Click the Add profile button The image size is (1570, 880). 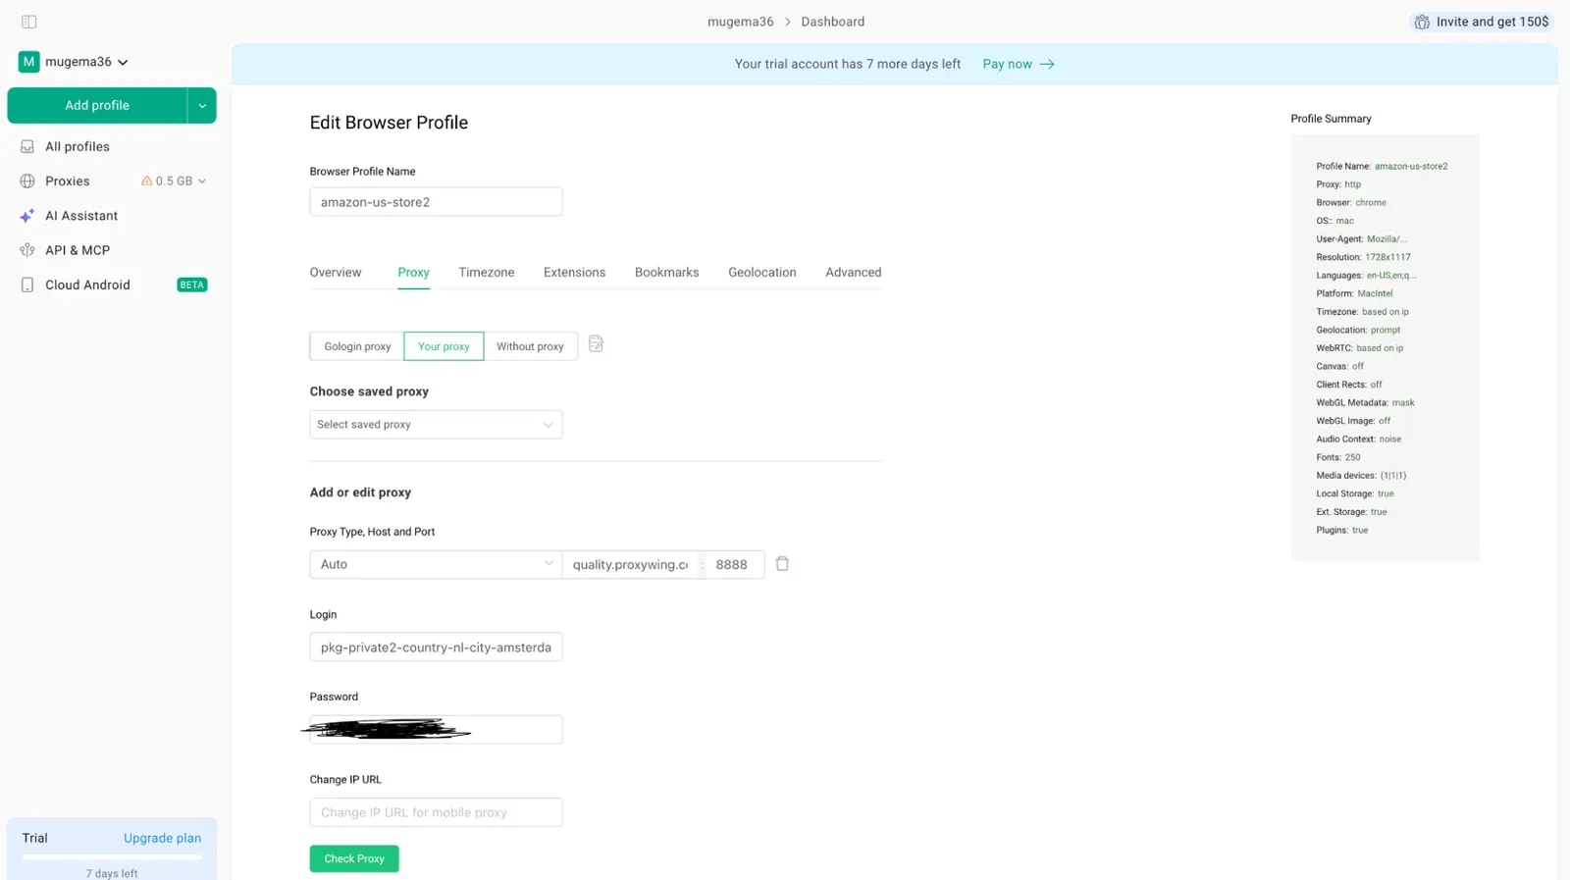(97, 106)
